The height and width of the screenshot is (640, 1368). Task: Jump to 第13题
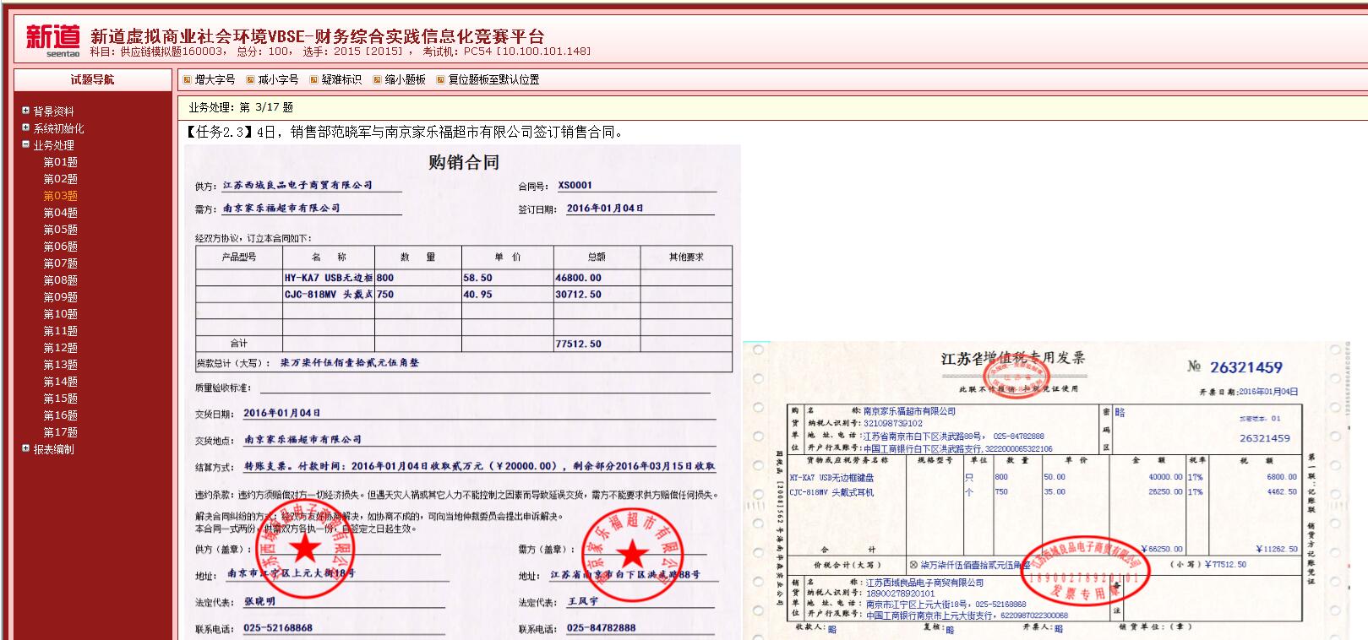point(61,365)
